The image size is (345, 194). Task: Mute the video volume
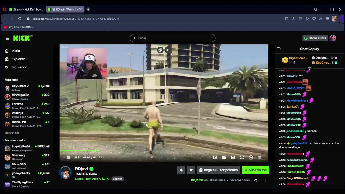(77, 157)
